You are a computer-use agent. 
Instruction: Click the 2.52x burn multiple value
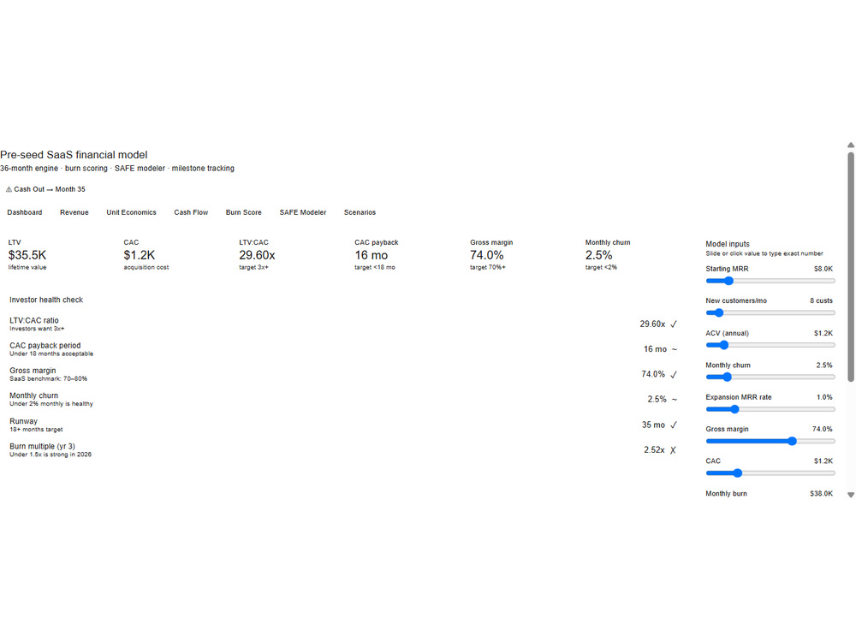654,450
